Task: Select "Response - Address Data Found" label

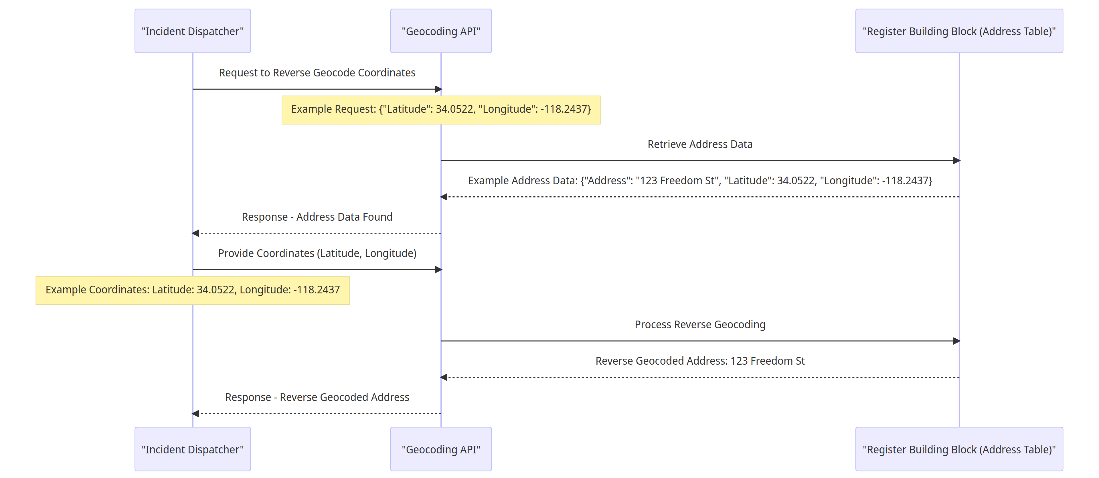Action: click(317, 217)
